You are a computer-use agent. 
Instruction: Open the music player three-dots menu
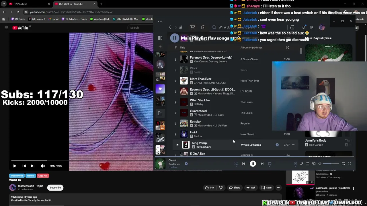[160, 21]
